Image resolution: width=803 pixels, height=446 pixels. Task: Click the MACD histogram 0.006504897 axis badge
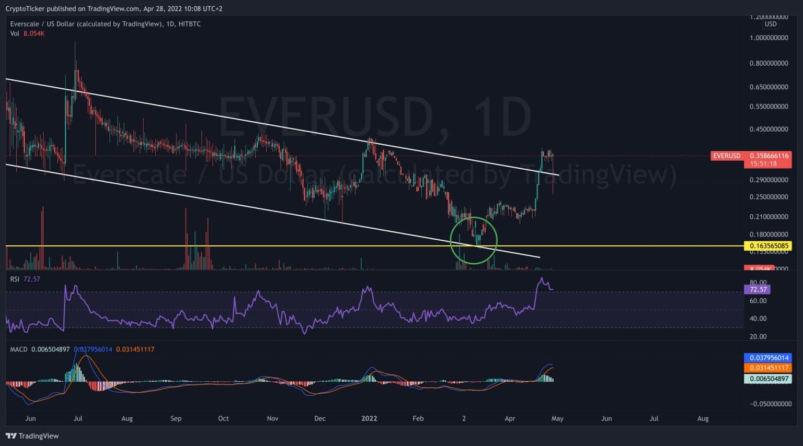pos(767,379)
